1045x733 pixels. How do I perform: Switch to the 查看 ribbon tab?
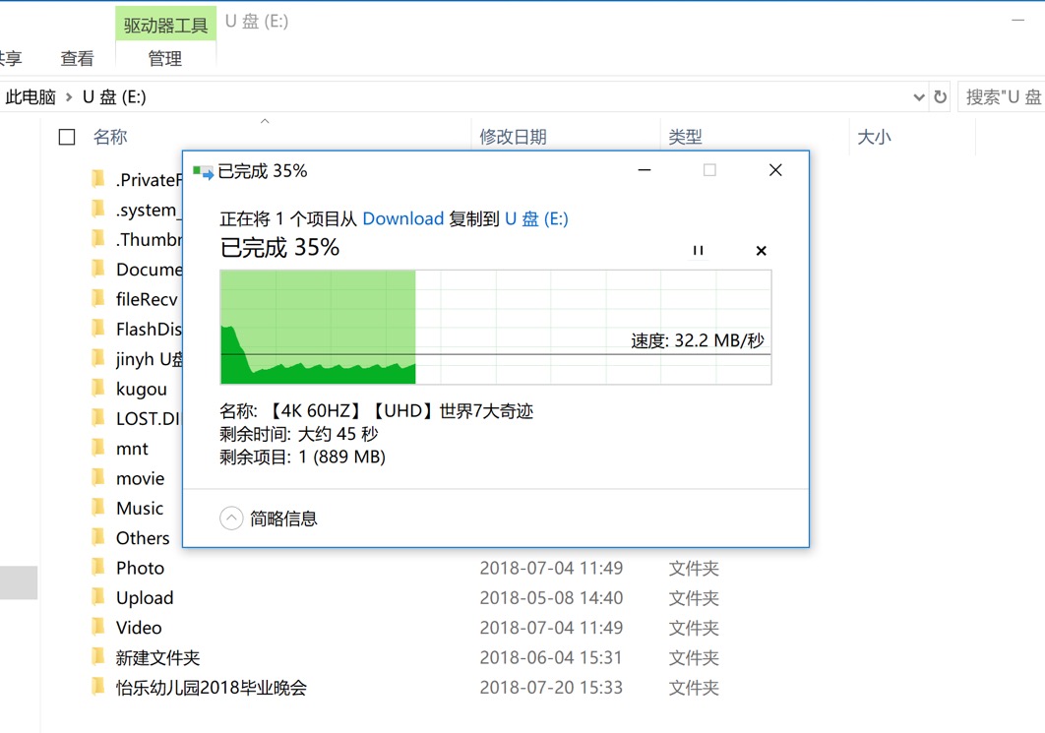tap(77, 58)
